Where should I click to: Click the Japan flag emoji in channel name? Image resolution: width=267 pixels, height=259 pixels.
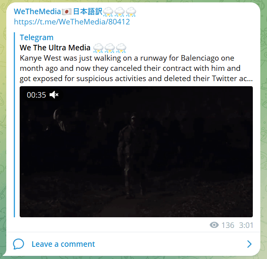click(67, 12)
